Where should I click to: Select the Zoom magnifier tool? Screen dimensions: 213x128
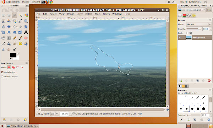pos(26,21)
